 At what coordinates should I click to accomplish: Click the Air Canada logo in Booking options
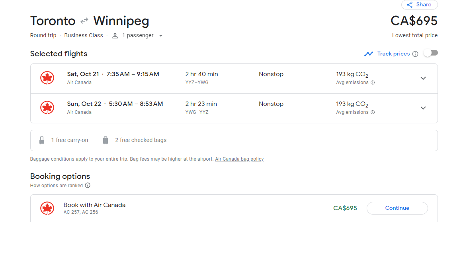47,208
